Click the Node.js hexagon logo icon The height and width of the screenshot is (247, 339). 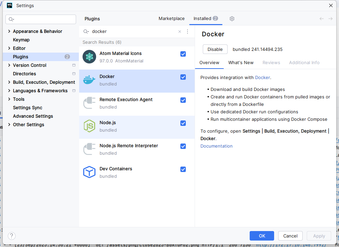[x=89, y=126]
